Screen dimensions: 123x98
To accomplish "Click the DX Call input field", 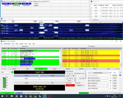I will [x=26, y=78].
